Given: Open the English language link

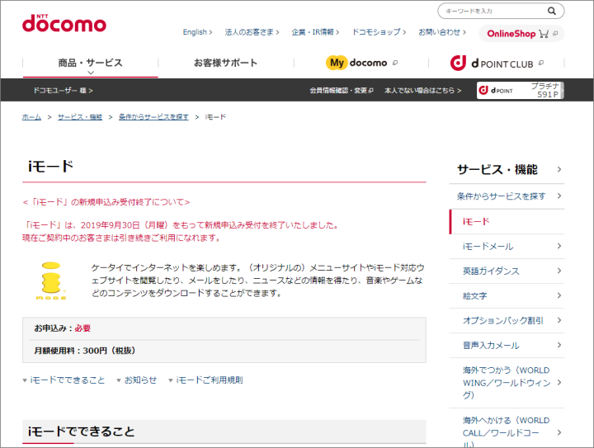Looking at the screenshot, I should pyautogui.click(x=196, y=32).
